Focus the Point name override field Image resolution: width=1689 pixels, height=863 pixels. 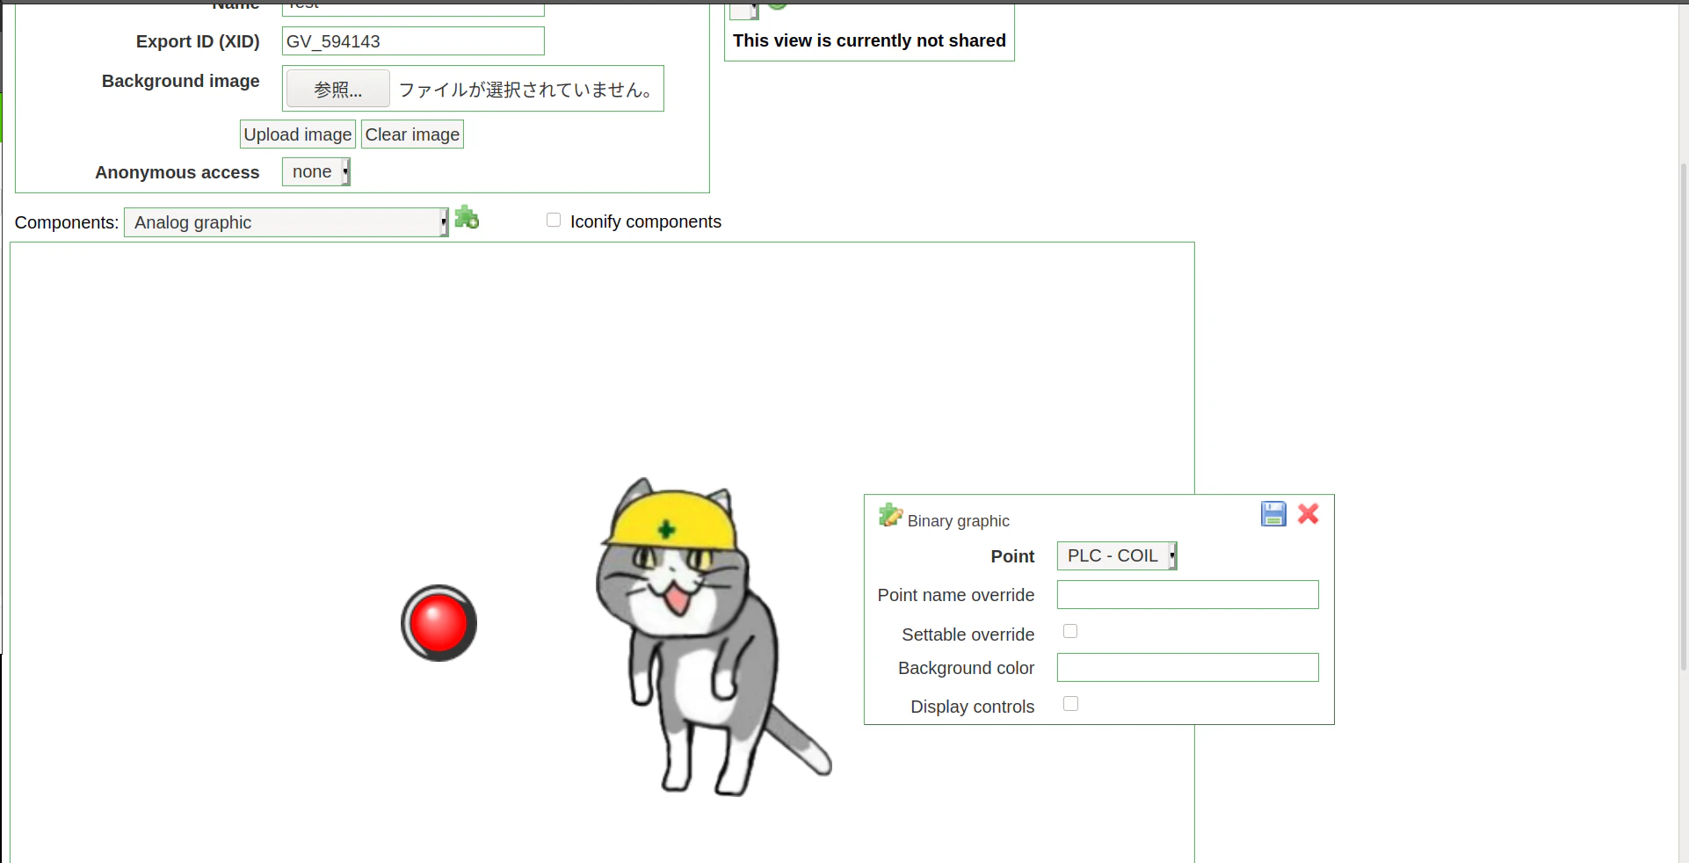click(x=1188, y=595)
